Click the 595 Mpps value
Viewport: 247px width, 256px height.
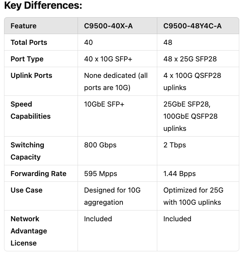tap(101, 174)
